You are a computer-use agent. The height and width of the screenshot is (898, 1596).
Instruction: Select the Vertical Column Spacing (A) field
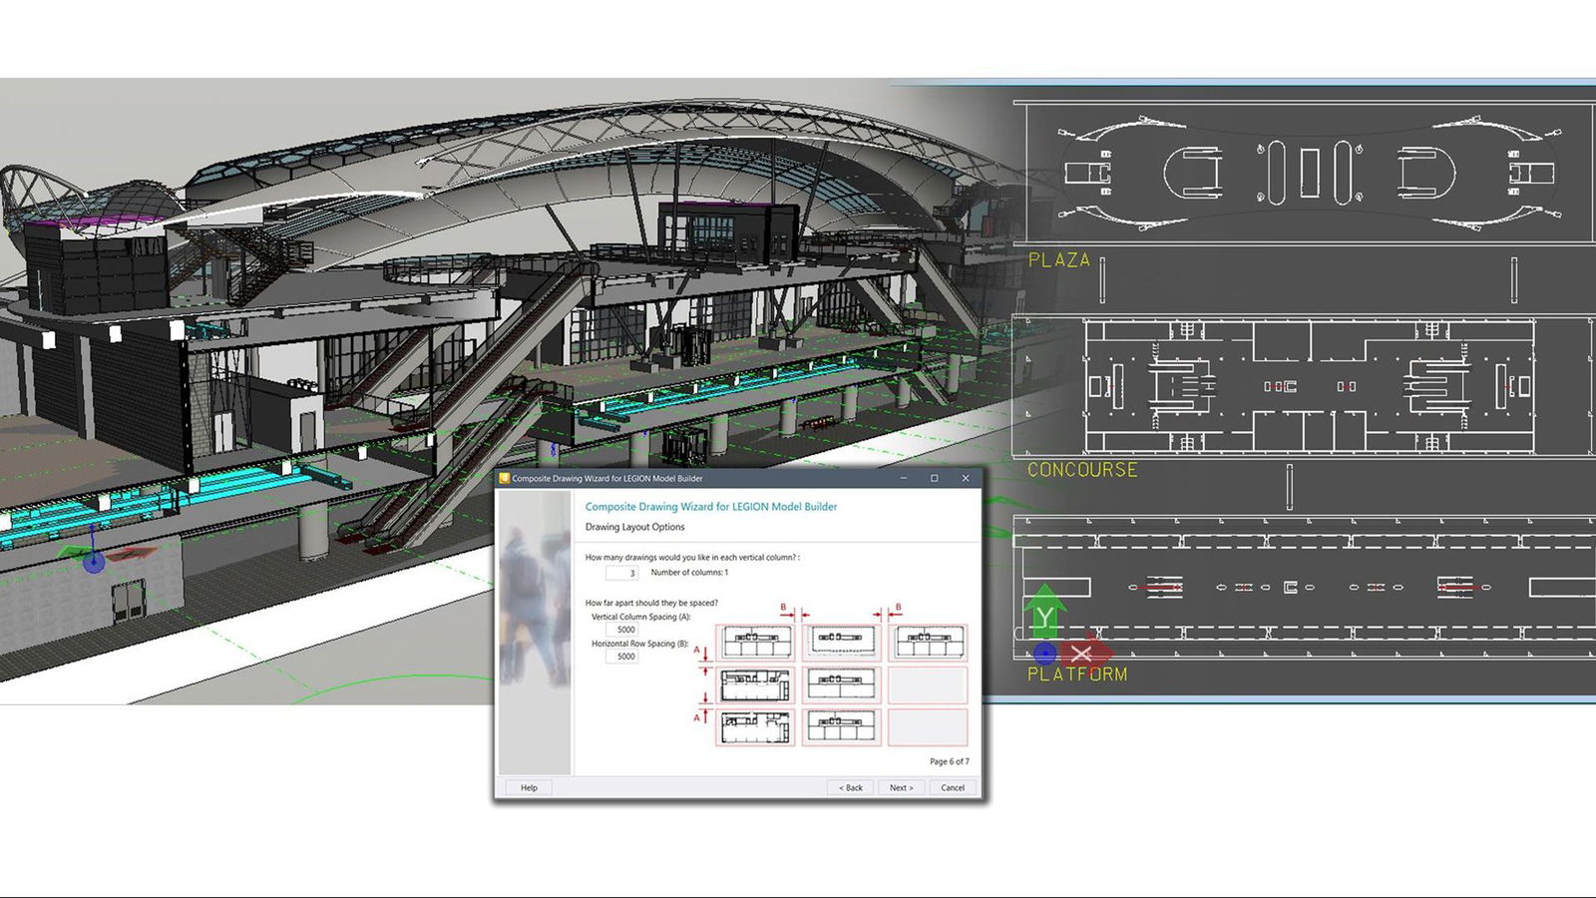[x=625, y=630]
